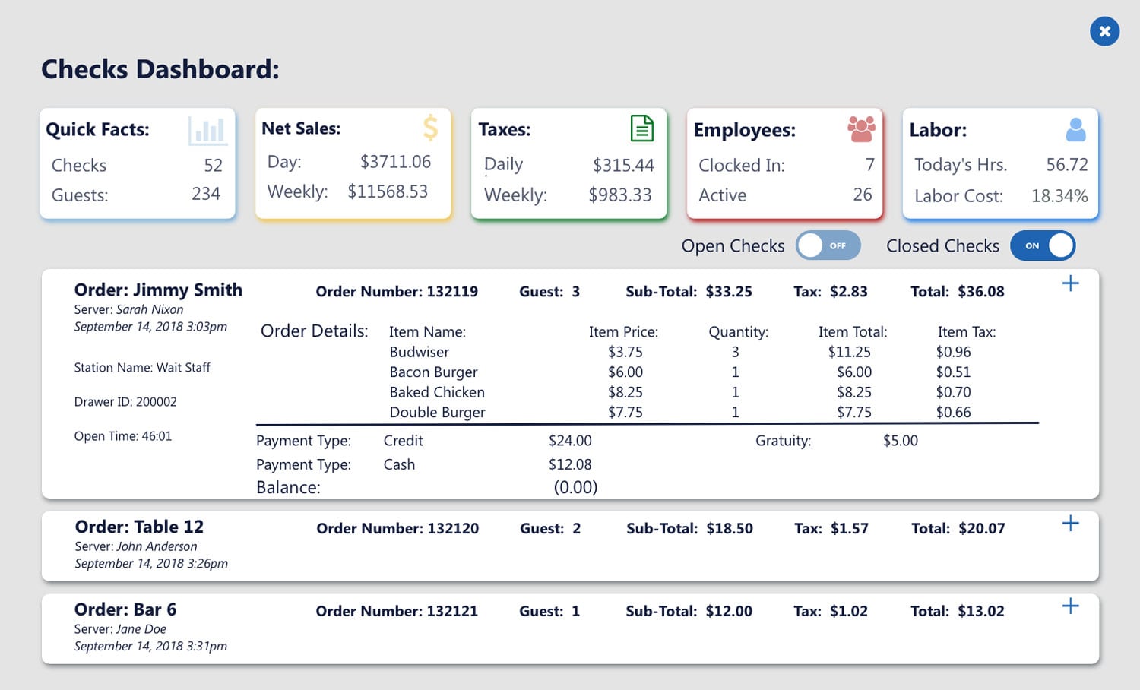Screen dimensions: 1140x690
Task: Expand the Table 12 order details
Action: (1070, 524)
